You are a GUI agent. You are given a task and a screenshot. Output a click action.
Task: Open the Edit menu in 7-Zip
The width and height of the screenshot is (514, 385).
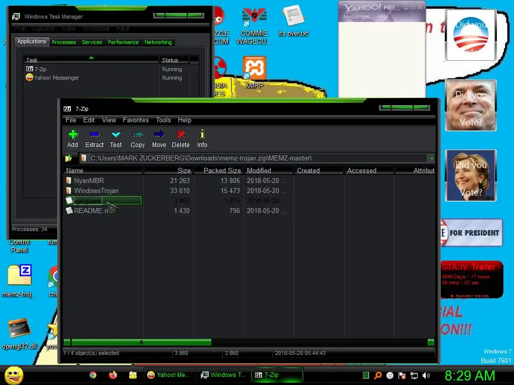click(89, 120)
